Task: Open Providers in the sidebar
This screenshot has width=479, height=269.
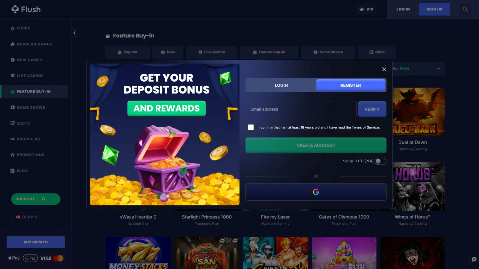Action: 25,139
